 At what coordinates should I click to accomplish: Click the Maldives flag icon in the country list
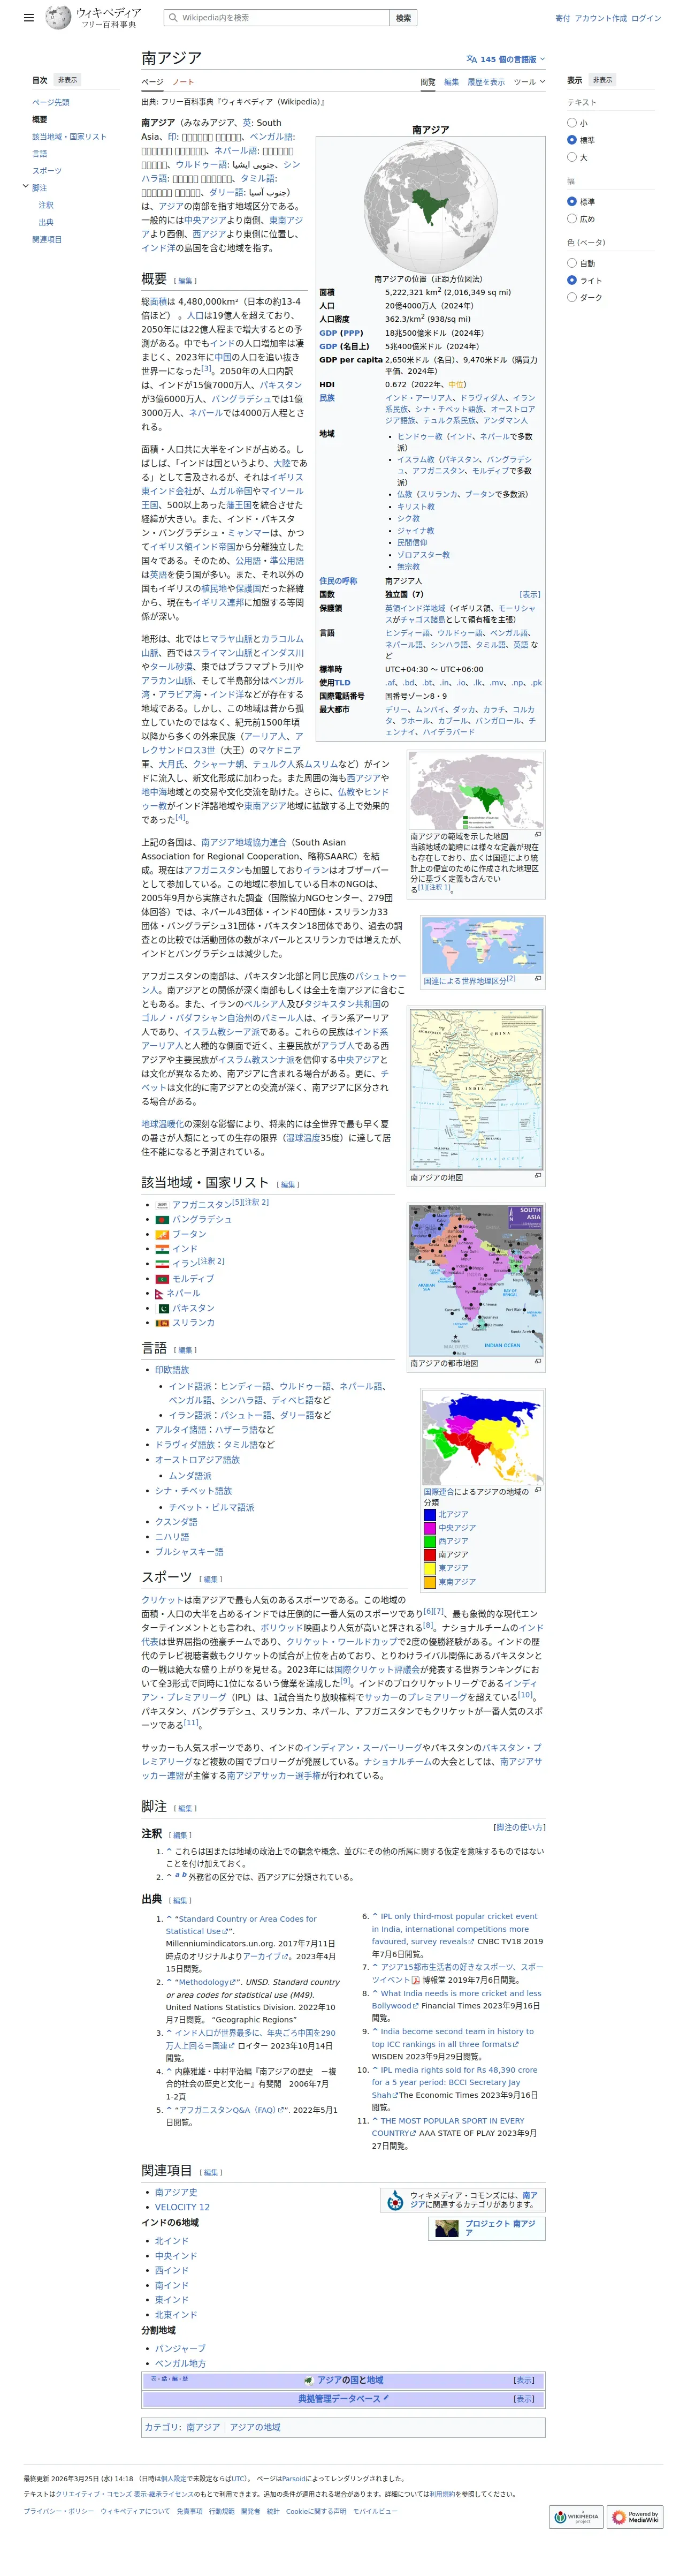pos(162,1279)
